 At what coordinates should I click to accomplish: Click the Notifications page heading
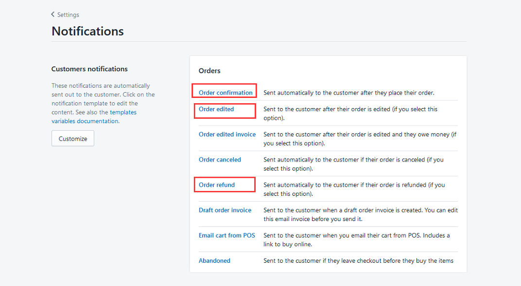click(87, 31)
